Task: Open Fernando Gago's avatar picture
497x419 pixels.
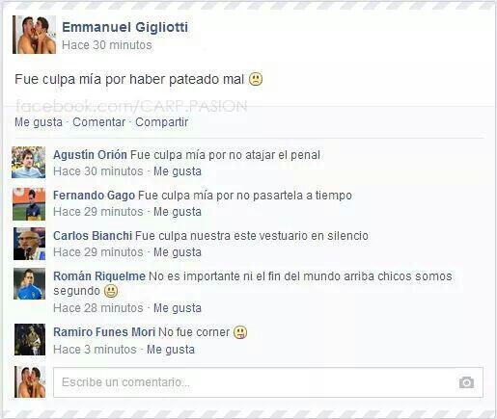Action: pos(29,204)
